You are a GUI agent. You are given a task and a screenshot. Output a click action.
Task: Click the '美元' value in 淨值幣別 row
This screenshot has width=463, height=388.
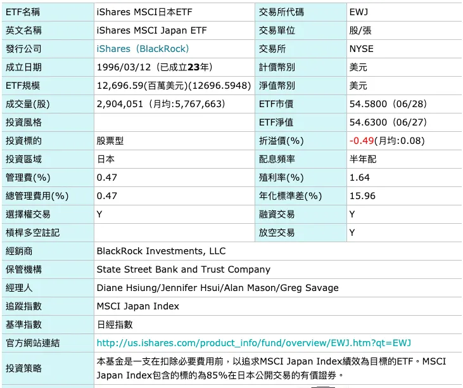358,86
